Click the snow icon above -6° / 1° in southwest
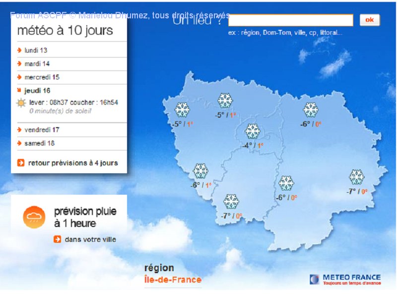The height and width of the screenshot is (295, 397). pos(200,171)
